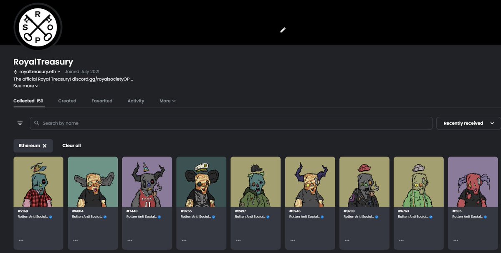Open the Recently received sort dropdown
This screenshot has width=501, height=253.
click(x=468, y=123)
